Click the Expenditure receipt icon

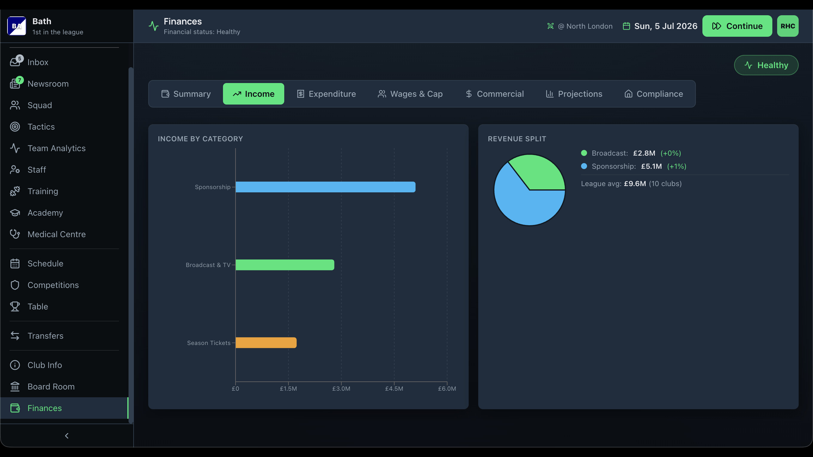300,94
